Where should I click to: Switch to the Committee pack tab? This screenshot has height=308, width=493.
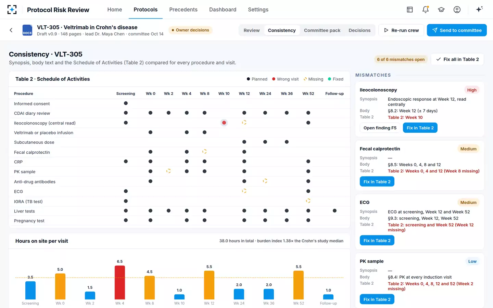click(322, 30)
